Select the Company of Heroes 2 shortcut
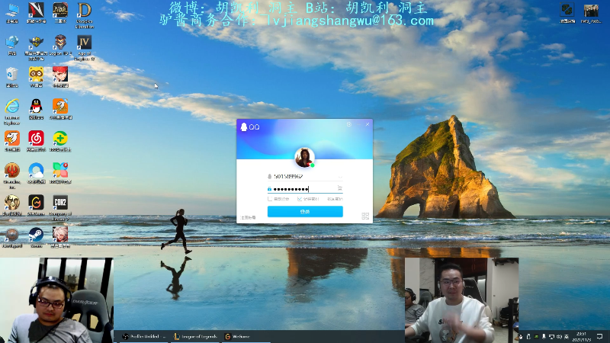This screenshot has height=343, width=610. (60, 207)
